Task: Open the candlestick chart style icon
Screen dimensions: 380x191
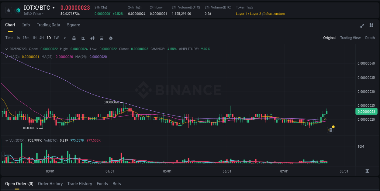Action: (x=92, y=38)
